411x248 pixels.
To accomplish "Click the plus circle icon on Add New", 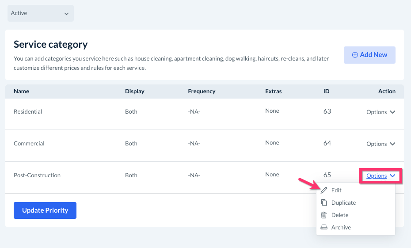I will tap(355, 55).
